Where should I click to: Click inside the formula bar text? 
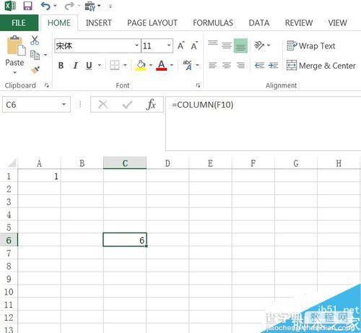tap(203, 105)
